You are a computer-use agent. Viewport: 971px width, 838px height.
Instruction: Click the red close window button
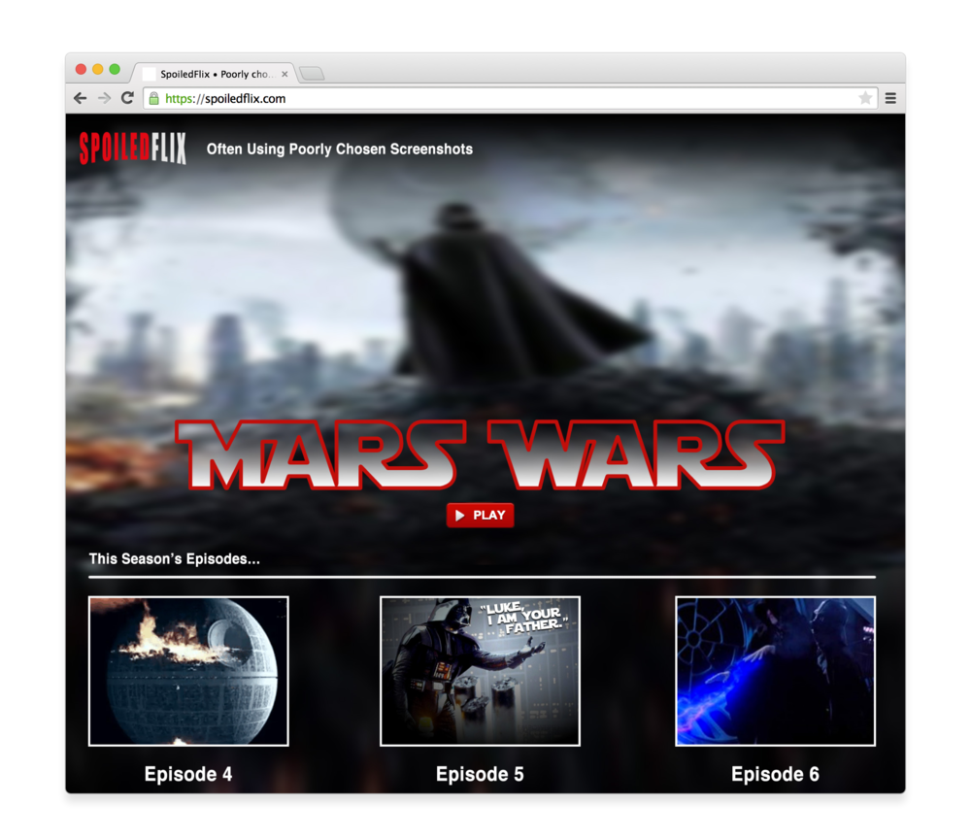(81, 69)
